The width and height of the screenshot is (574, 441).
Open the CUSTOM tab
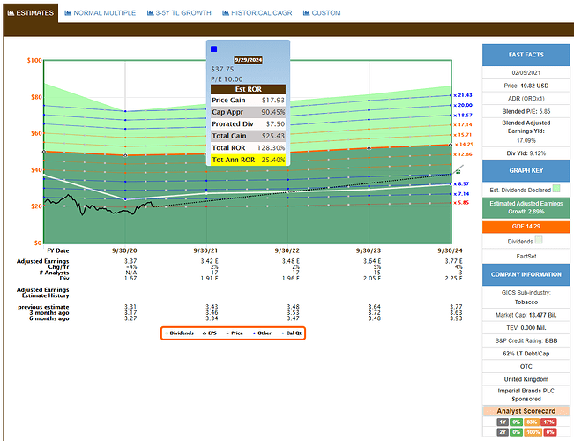pyautogui.click(x=322, y=13)
